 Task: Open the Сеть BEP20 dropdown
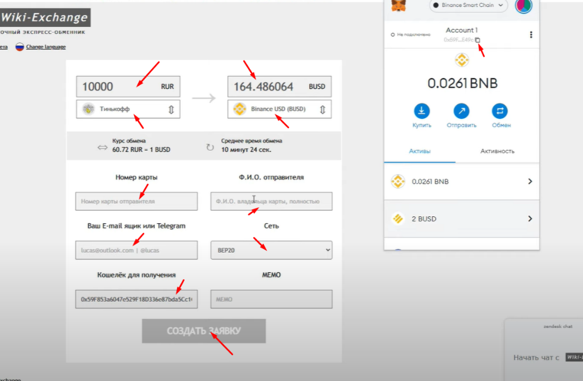[271, 250]
